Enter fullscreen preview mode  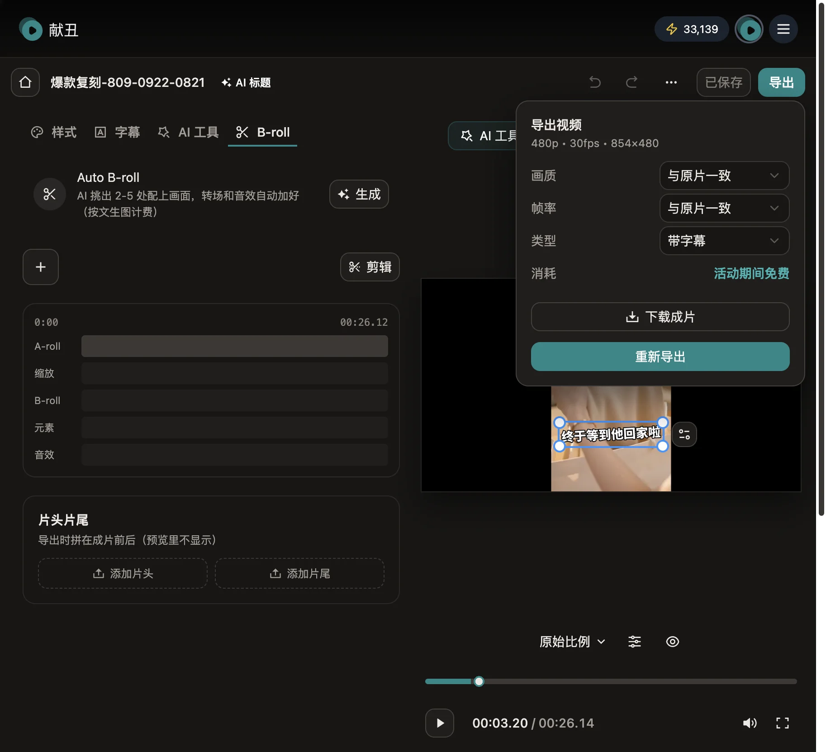(782, 723)
